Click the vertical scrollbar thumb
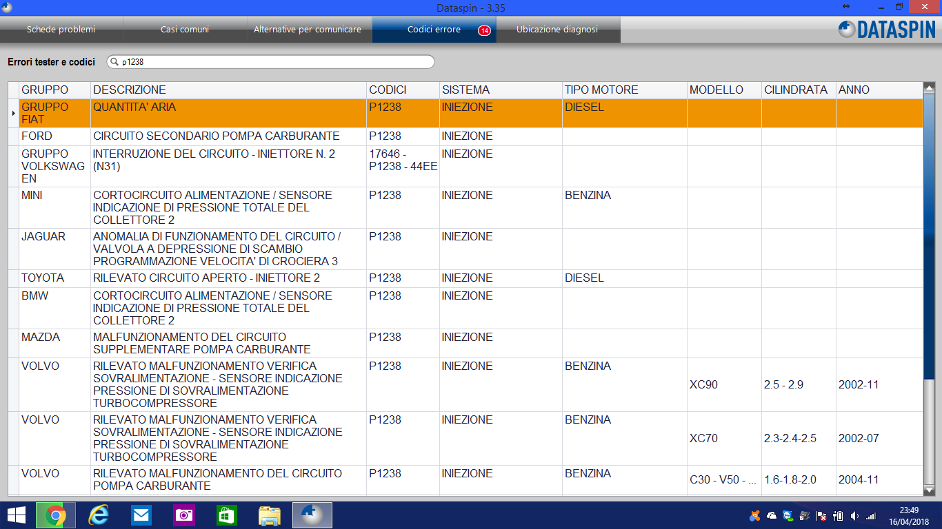Image resolution: width=942 pixels, height=529 pixels. pyautogui.click(x=929, y=236)
